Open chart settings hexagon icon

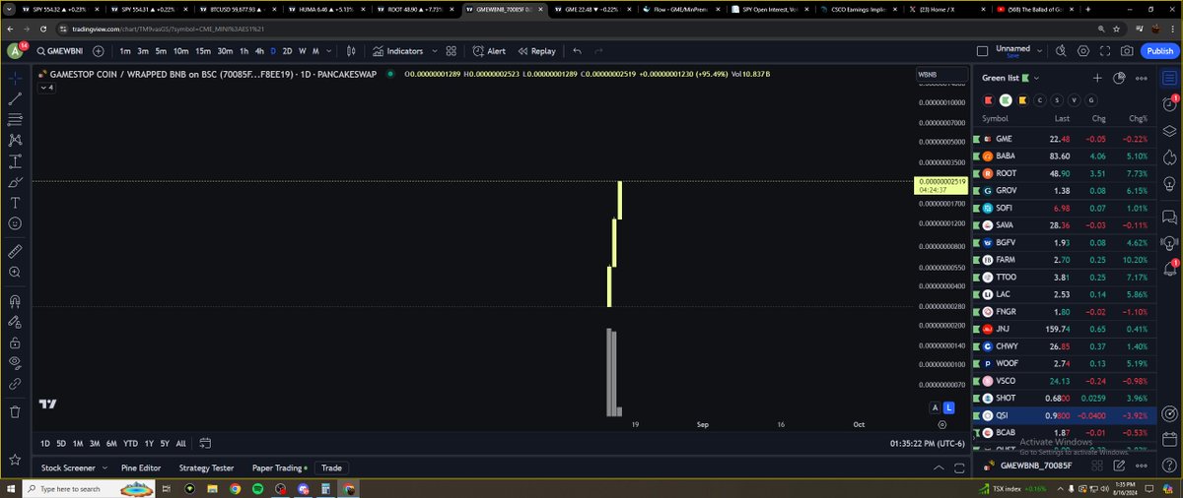pyautogui.click(x=1082, y=51)
